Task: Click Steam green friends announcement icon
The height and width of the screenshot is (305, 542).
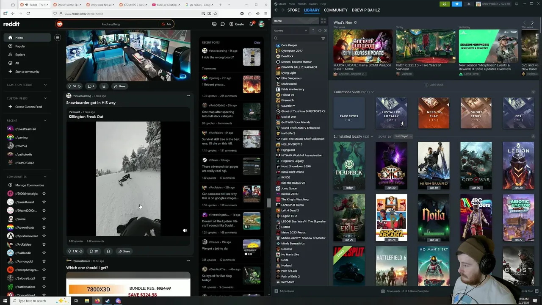Action: coord(445,4)
